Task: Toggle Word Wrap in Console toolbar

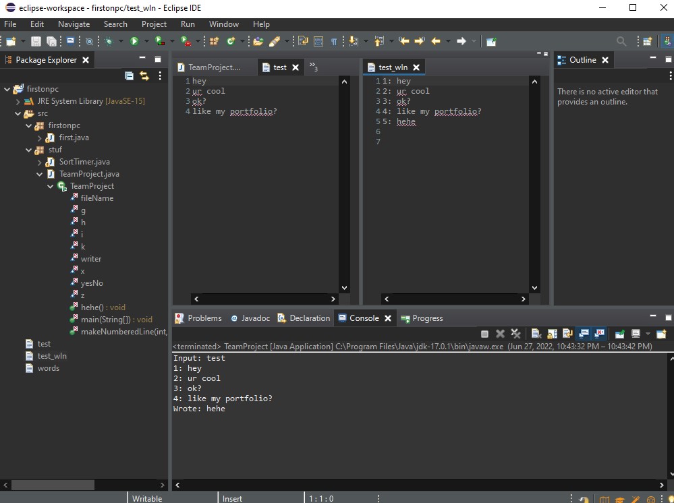Action: tap(567, 334)
